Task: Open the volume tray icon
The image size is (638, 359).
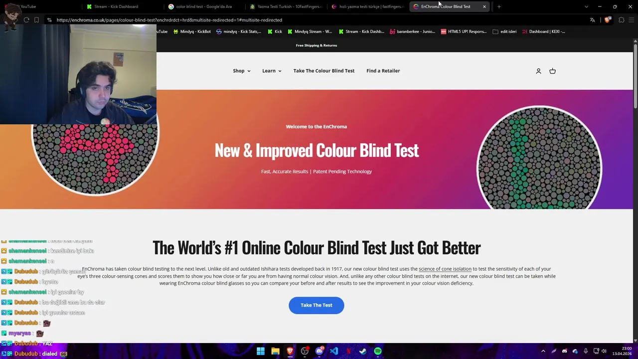Action: click(x=604, y=352)
